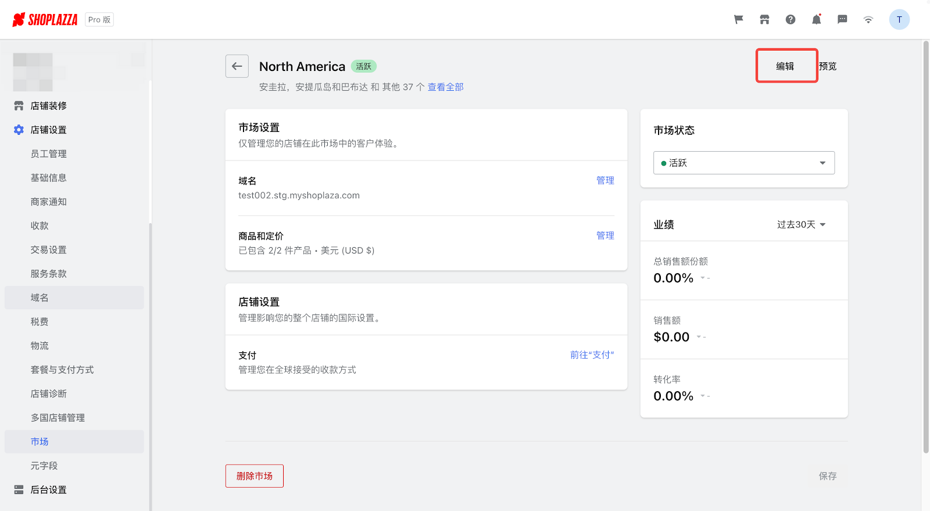Open the 前往"支付" link
The width and height of the screenshot is (930, 511).
pyautogui.click(x=592, y=355)
